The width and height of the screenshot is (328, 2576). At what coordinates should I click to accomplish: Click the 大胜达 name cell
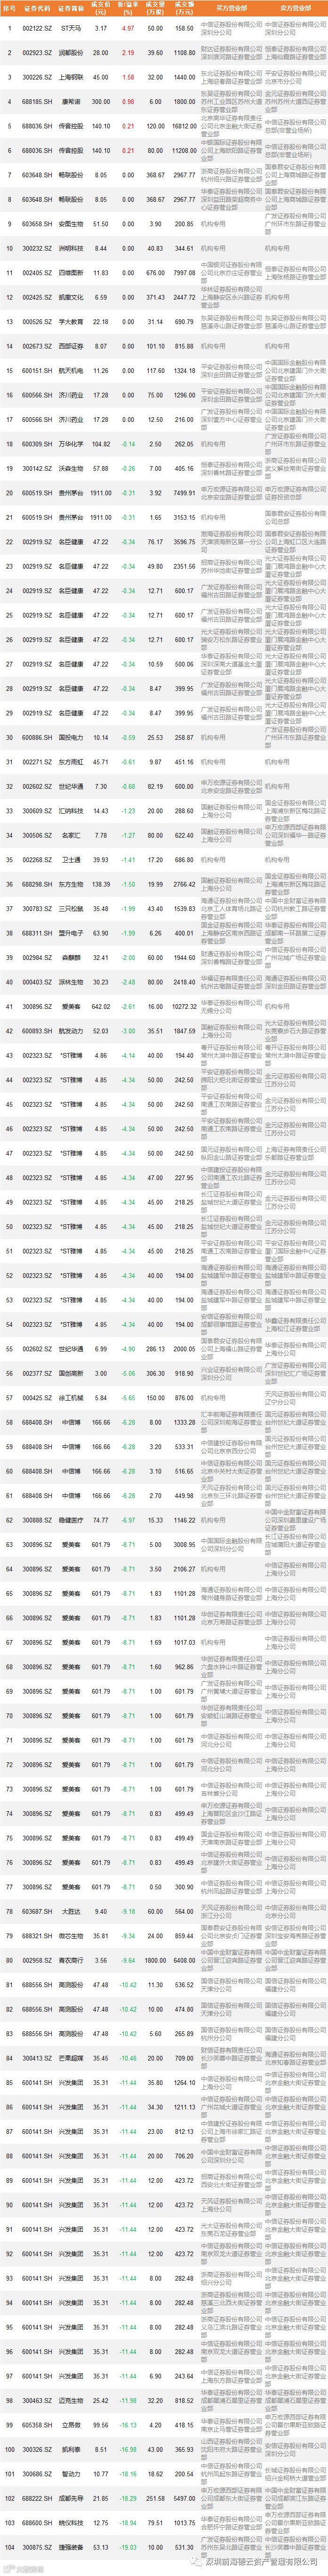pyautogui.click(x=71, y=1912)
